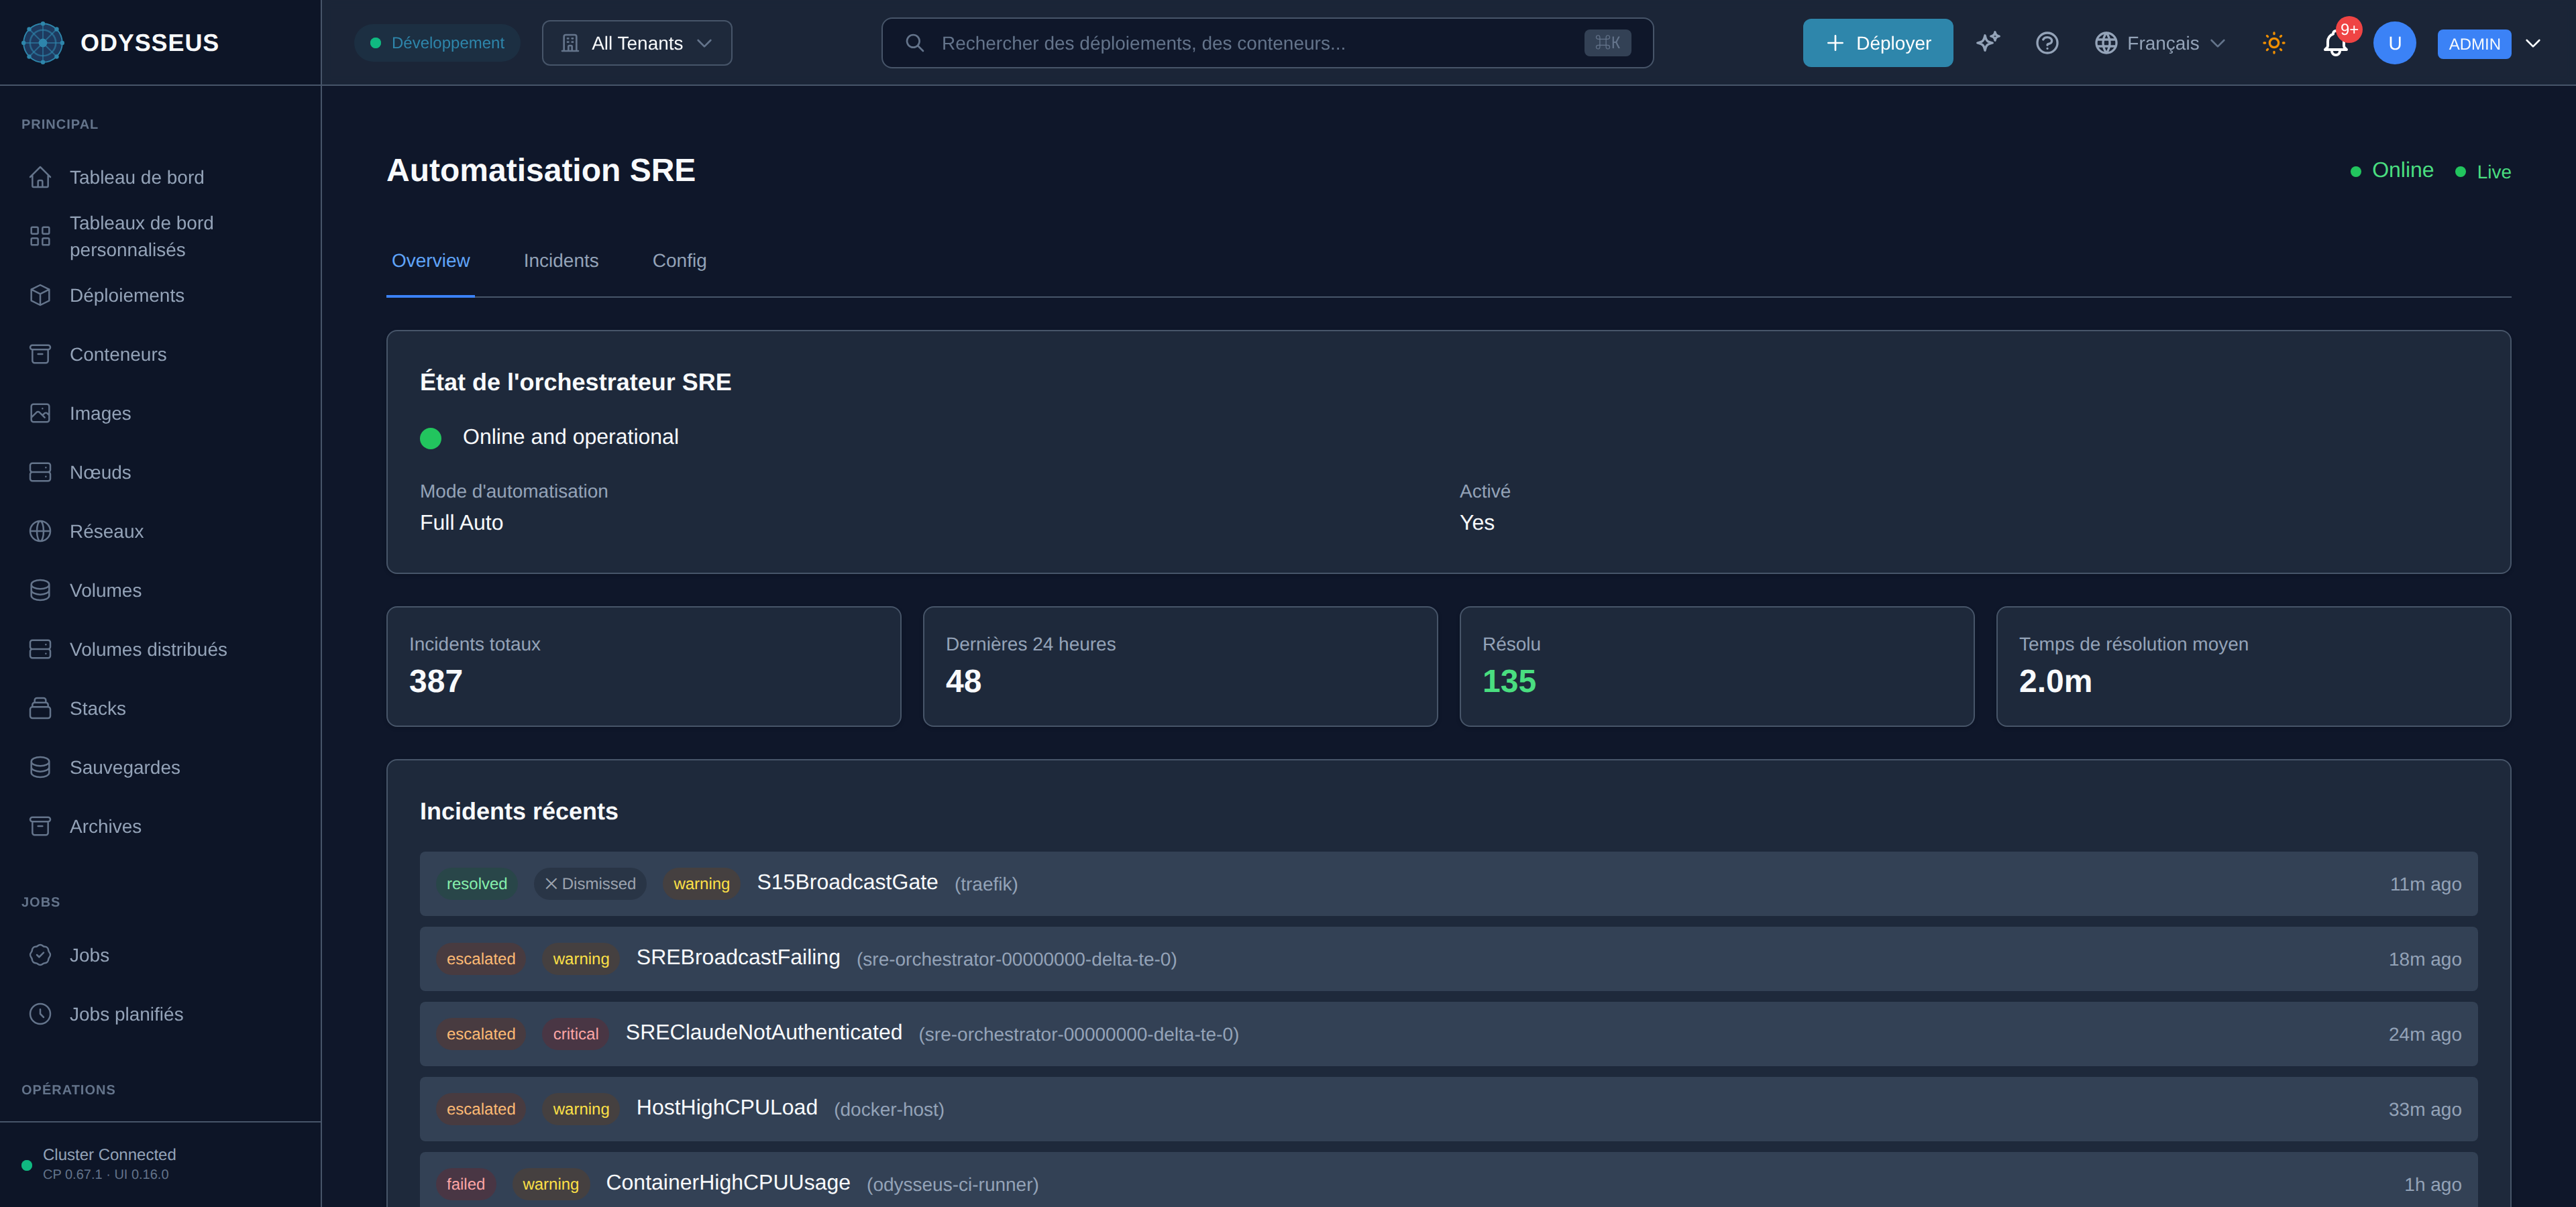
Task: Click the Résolu 135 card
Action: (x=1716, y=667)
